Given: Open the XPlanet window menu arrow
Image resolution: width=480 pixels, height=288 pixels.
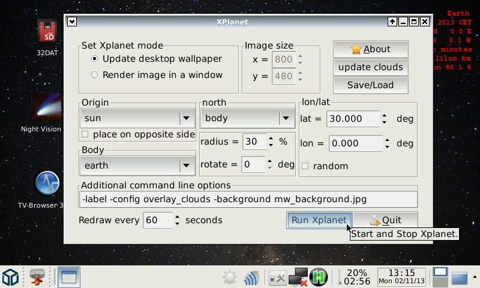Looking at the screenshot, I should [72, 22].
